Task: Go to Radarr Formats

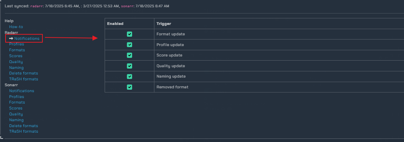Action: 17,50
